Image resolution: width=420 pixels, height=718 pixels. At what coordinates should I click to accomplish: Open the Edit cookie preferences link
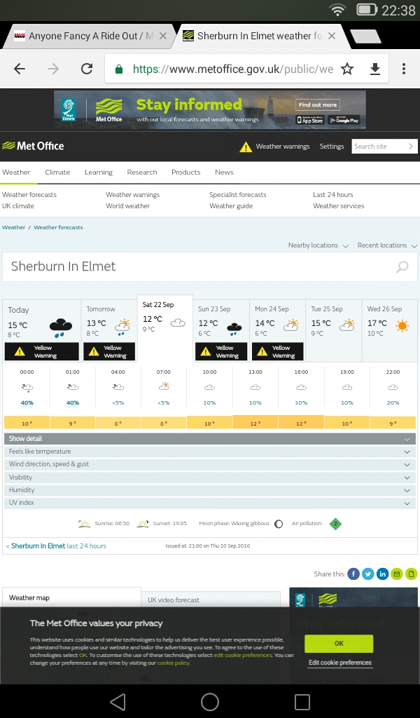pyautogui.click(x=340, y=663)
